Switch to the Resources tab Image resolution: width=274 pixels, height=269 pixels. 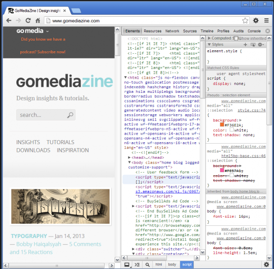153,31
